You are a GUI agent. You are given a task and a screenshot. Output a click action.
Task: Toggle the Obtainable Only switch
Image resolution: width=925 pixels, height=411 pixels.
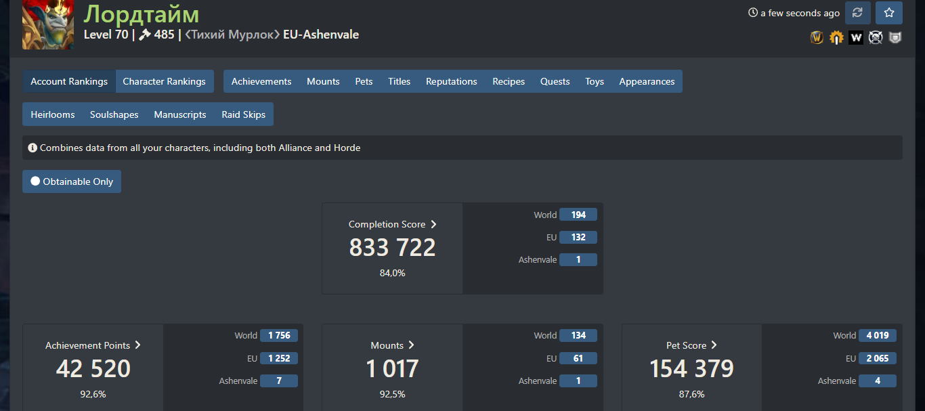pyautogui.click(x=72, y=181)
